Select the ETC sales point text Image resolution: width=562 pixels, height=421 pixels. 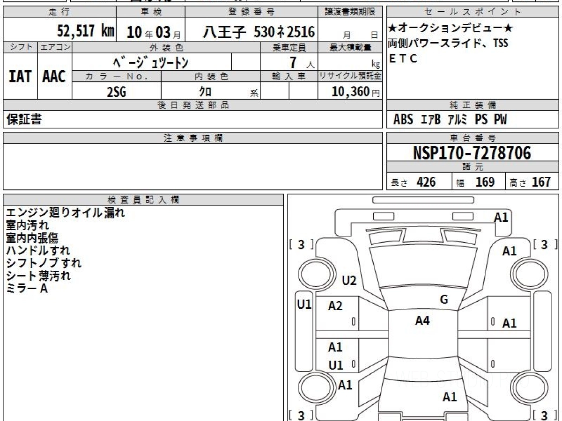coord(402,58)
